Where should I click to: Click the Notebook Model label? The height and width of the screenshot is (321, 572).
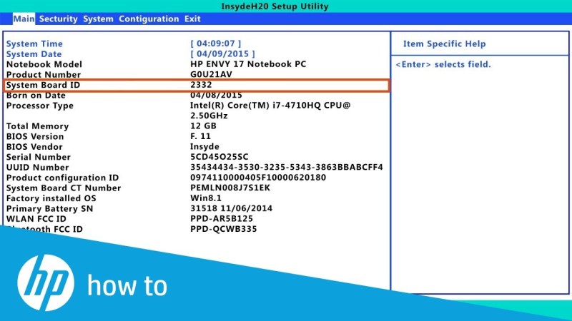(x=44, y=64)
